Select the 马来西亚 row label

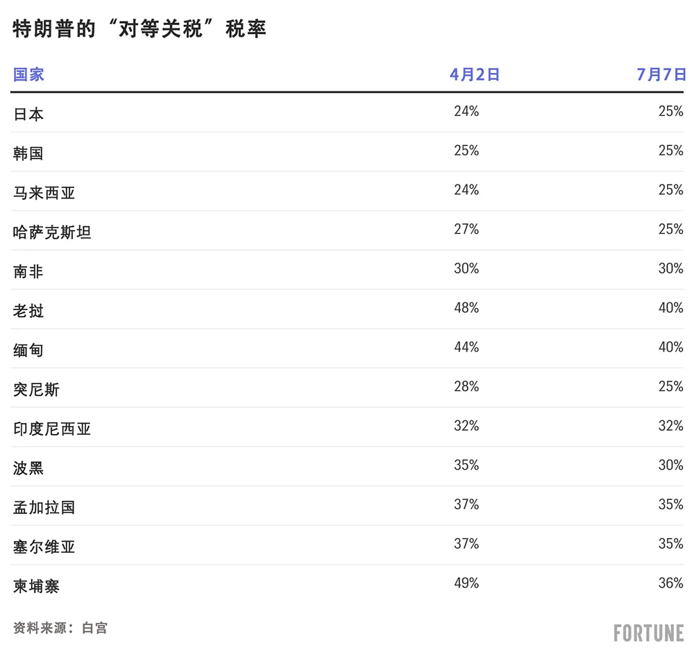44,193
